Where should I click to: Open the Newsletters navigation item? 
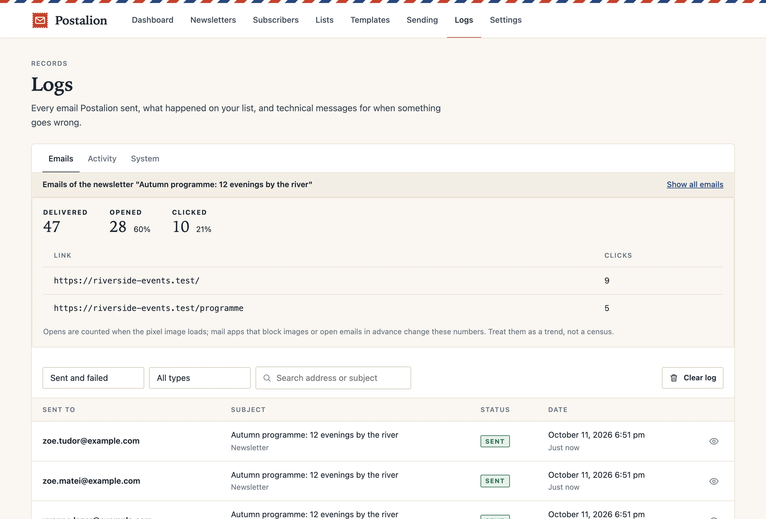pos(213,20)
